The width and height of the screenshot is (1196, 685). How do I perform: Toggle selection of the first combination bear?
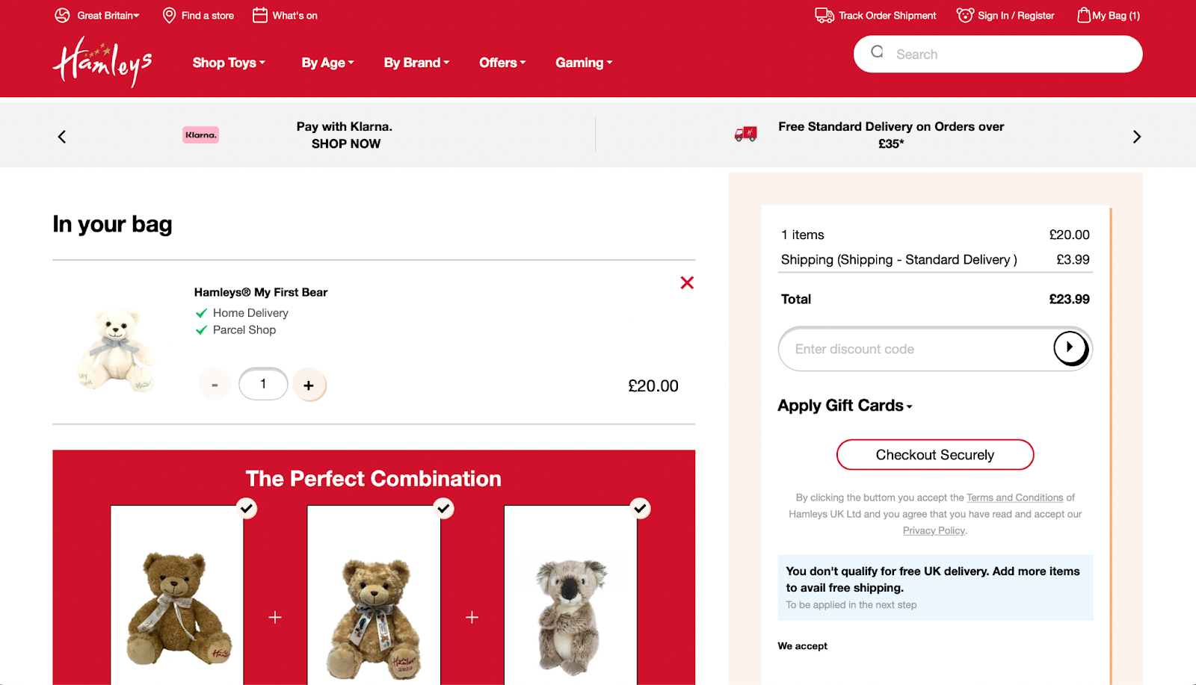tap(247, 509)
